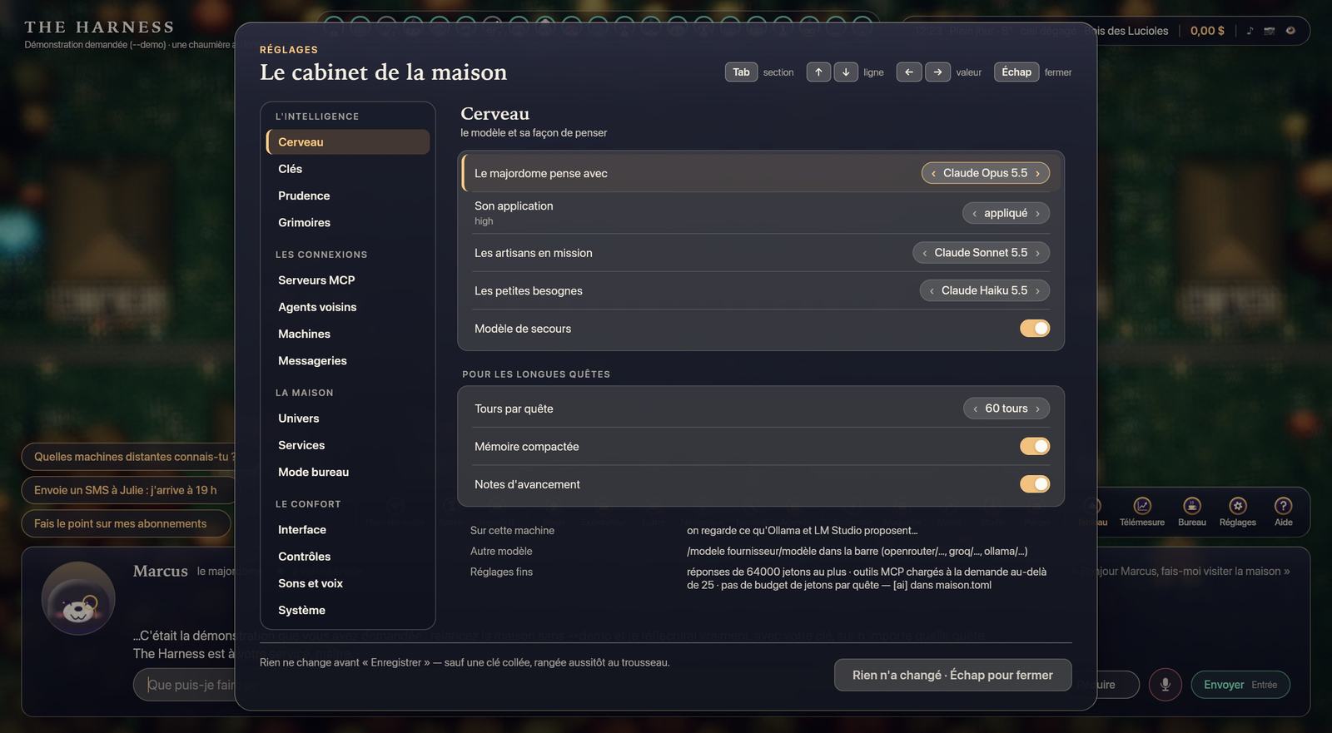Toggle the music note icon
Image resolution: width=1332 pixels, height=733 pixels.
click(x=1250, y=31)
